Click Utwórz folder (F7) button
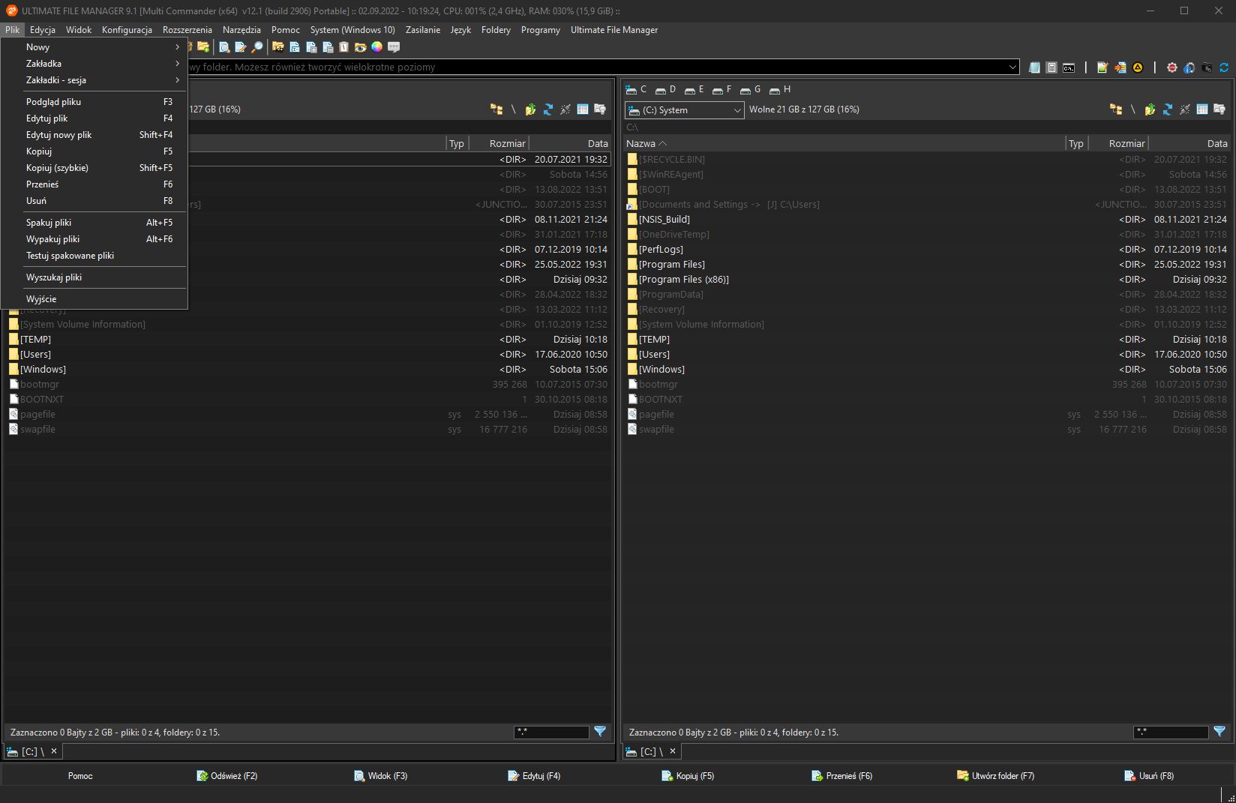The image size is (1236, 803). [x=996, y=775]
